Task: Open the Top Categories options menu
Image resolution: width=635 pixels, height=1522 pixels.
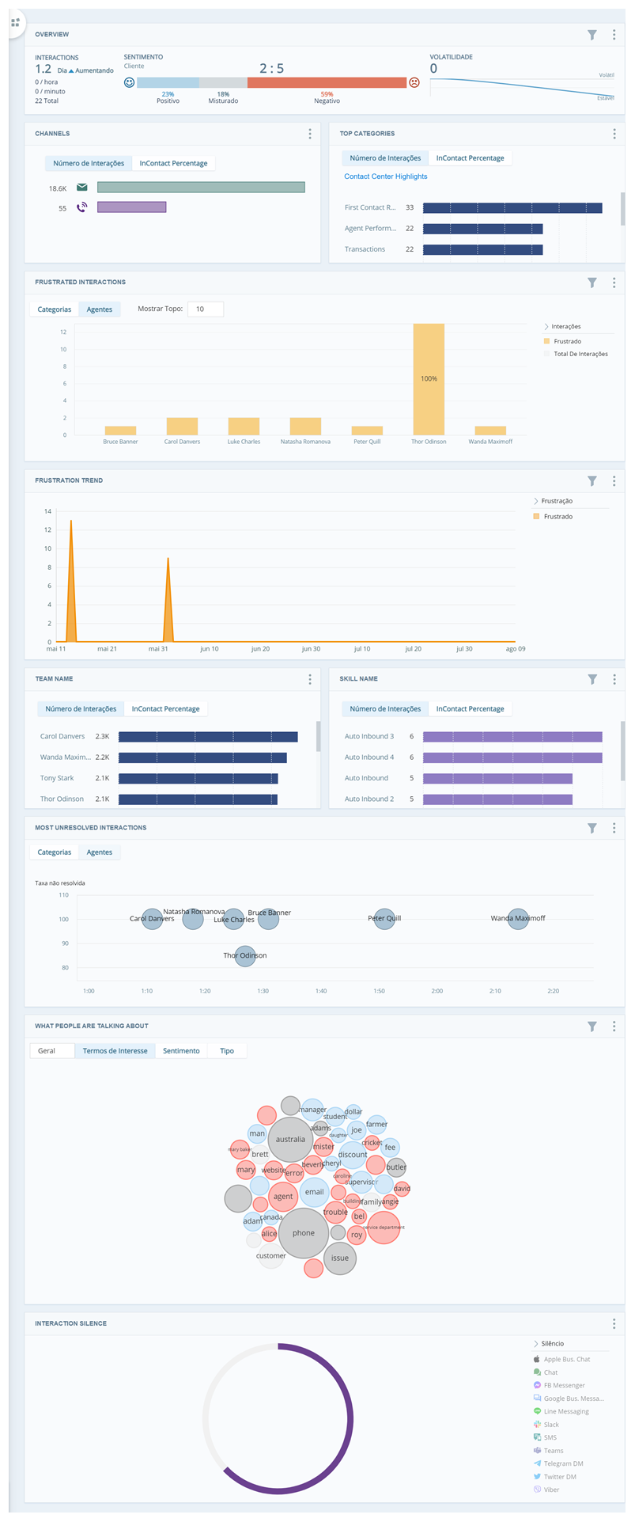Action: (614, 134)
